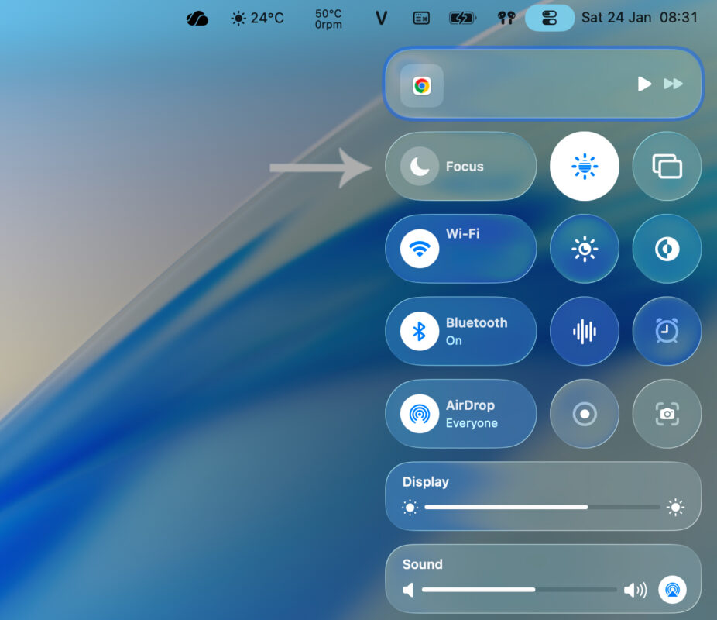Screen dimensions: 717x620
Task: Open keyboard brightness control
Action: pos(584,166)
